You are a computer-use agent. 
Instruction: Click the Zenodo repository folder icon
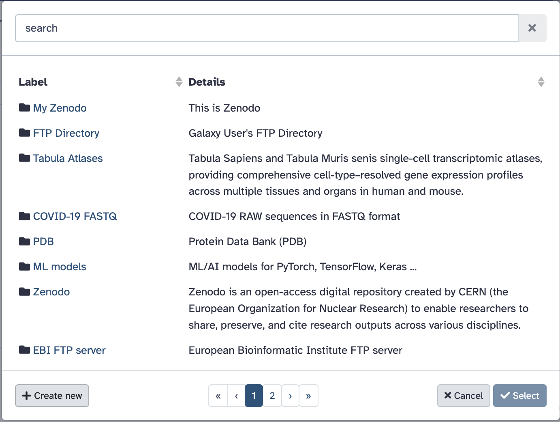(24, 291)
